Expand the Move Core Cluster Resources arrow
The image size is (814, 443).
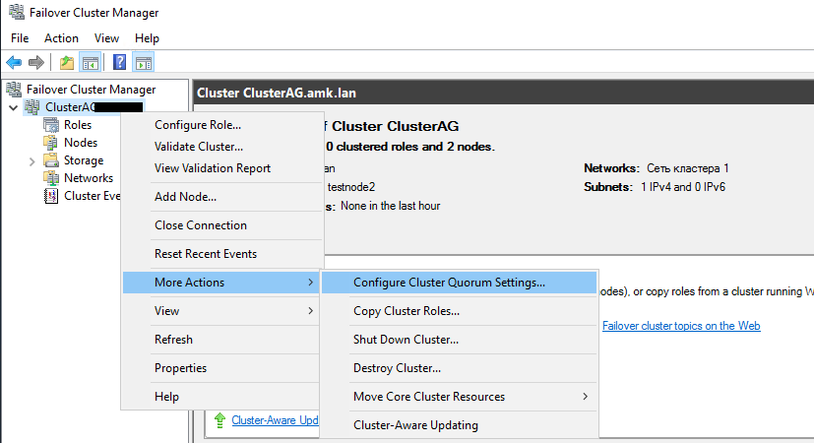(x=585, y=397)
